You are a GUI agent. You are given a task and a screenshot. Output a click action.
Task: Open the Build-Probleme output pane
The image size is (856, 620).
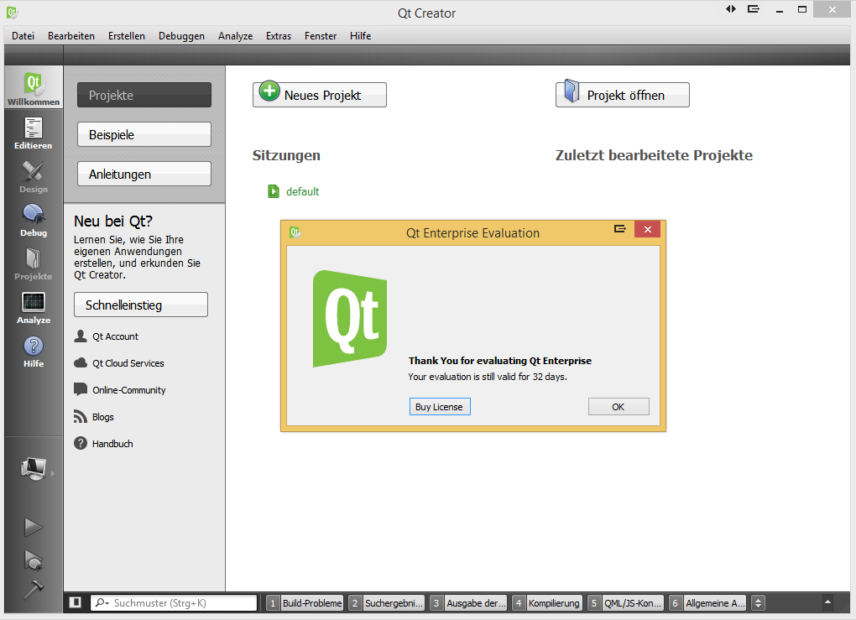pos(305,602)
